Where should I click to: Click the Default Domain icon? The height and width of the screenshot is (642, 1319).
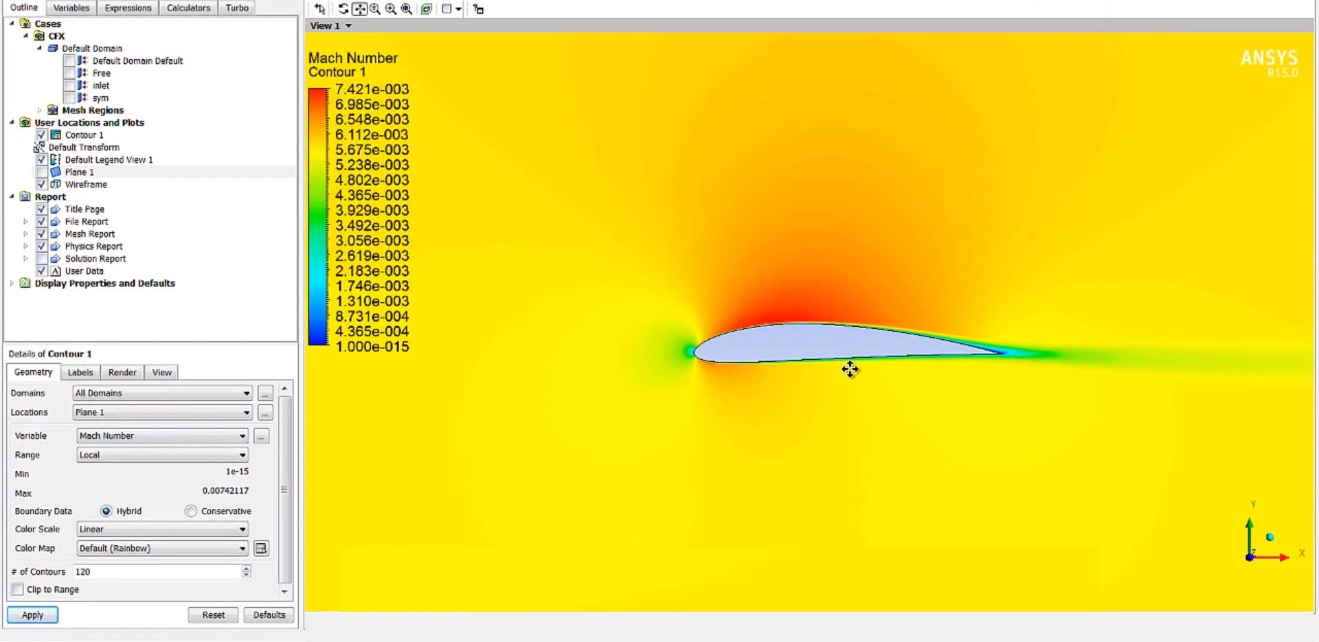point(53,48)
